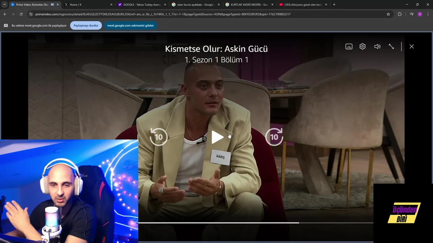The image size is (433, 243).
Task: Open the media controls icon in the toolbar
Action: (x=412, y=14)
